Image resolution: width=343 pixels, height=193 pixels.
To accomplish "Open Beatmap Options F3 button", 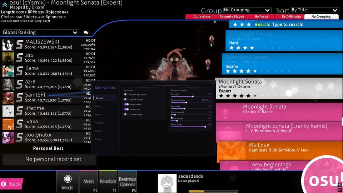I will (x=127, y=182).
